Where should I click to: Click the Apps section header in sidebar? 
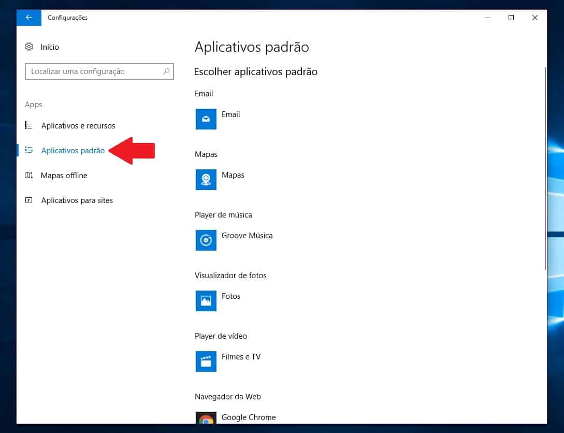point(34,105)
